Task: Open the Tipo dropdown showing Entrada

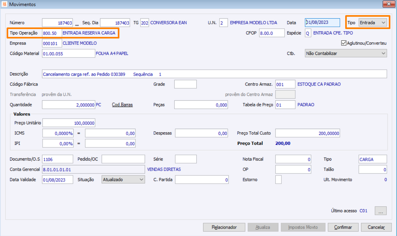Action: click(373, 23)
